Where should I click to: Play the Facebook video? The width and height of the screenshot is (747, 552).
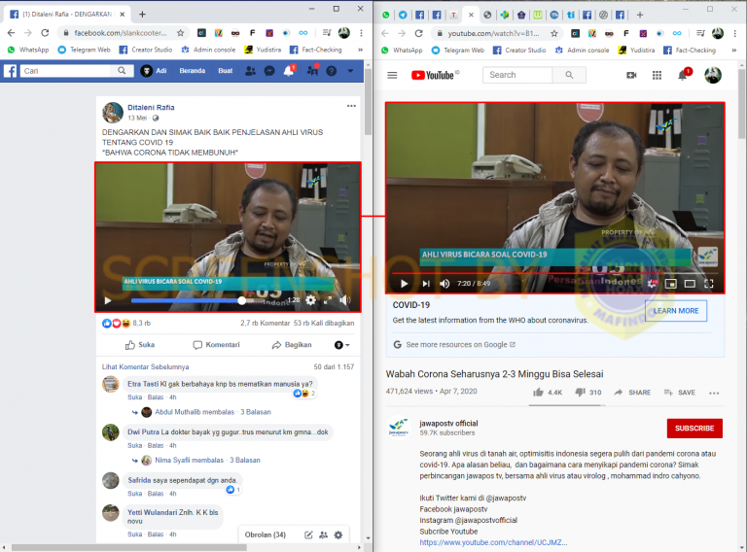[x=108, y=300]
